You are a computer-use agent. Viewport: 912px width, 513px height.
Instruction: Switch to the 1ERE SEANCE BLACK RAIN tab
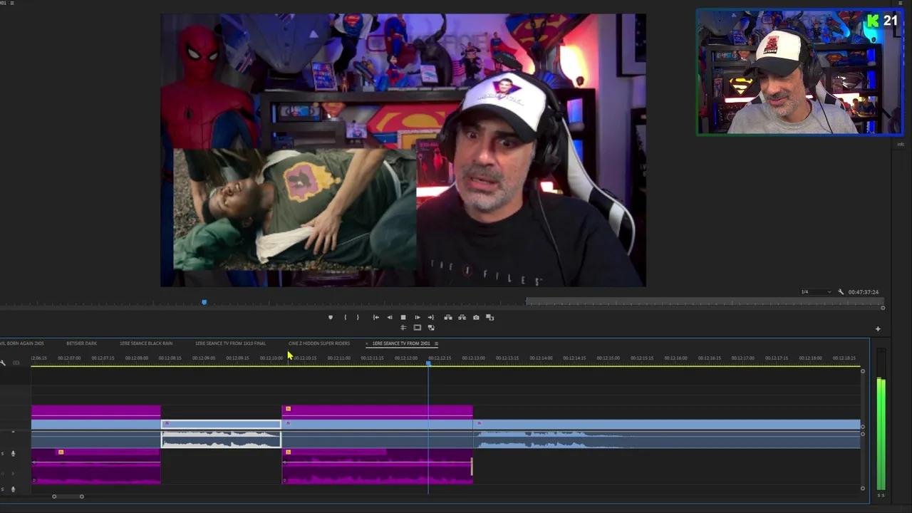146,343
